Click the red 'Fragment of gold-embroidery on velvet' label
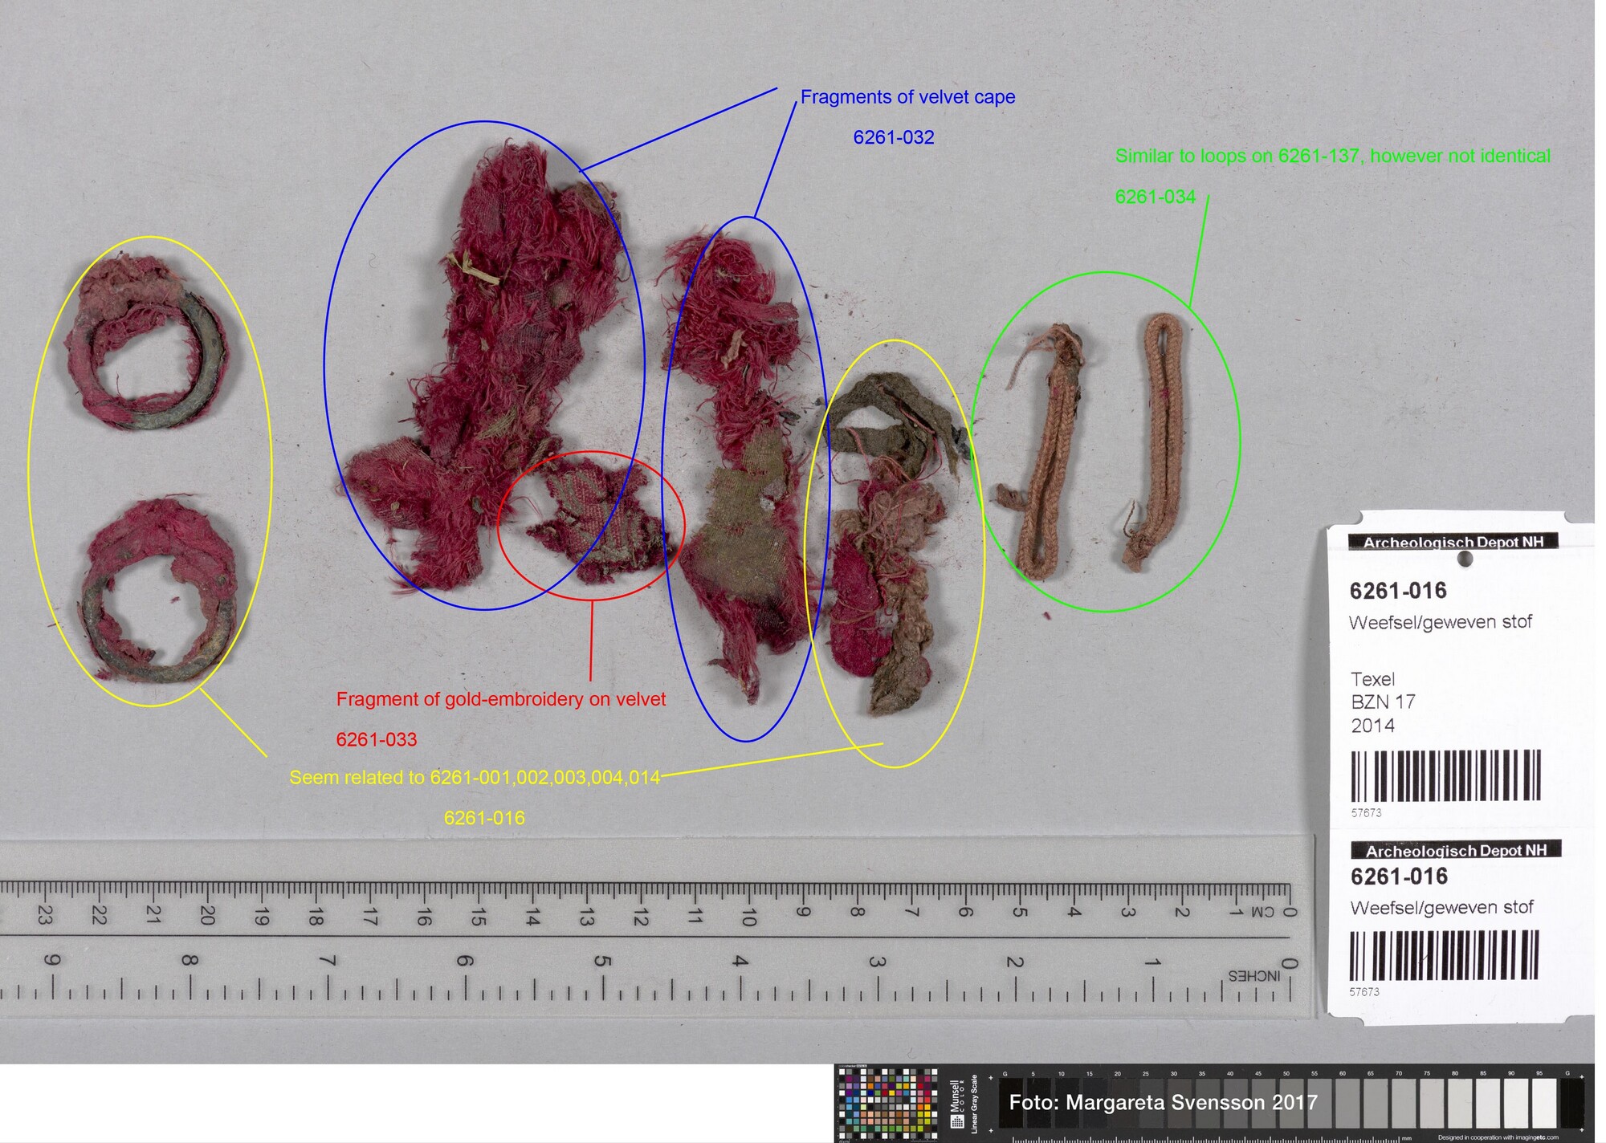The width and height of the screenshot is (1606, 1143). pyautogui.click(x=500, y=699)
